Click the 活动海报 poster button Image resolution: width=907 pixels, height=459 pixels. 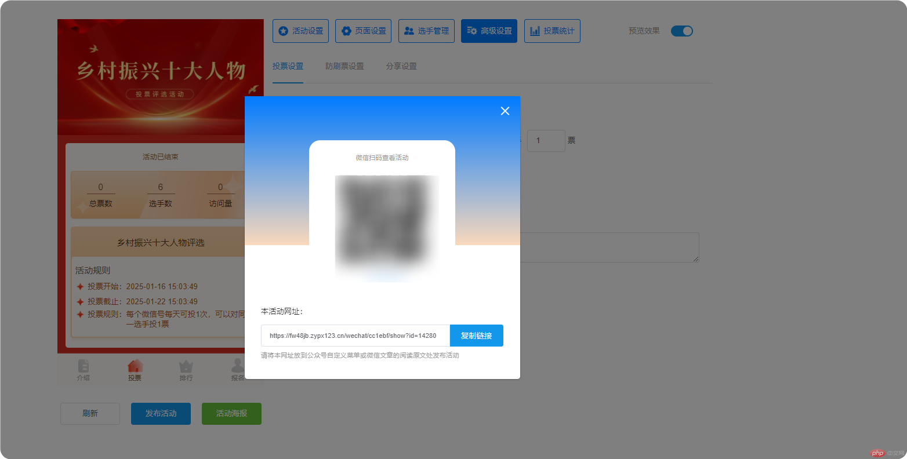pyautogui.click(x=231, y=413)
